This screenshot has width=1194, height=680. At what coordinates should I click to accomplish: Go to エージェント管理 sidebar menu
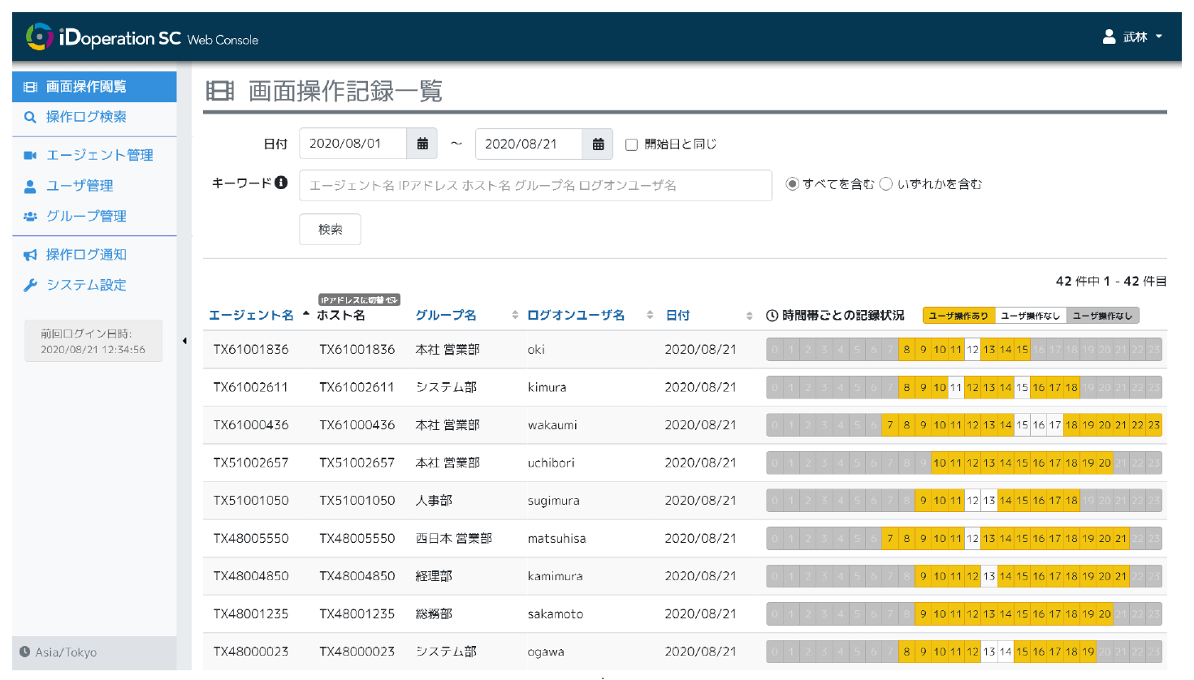(x=99, y=155)
